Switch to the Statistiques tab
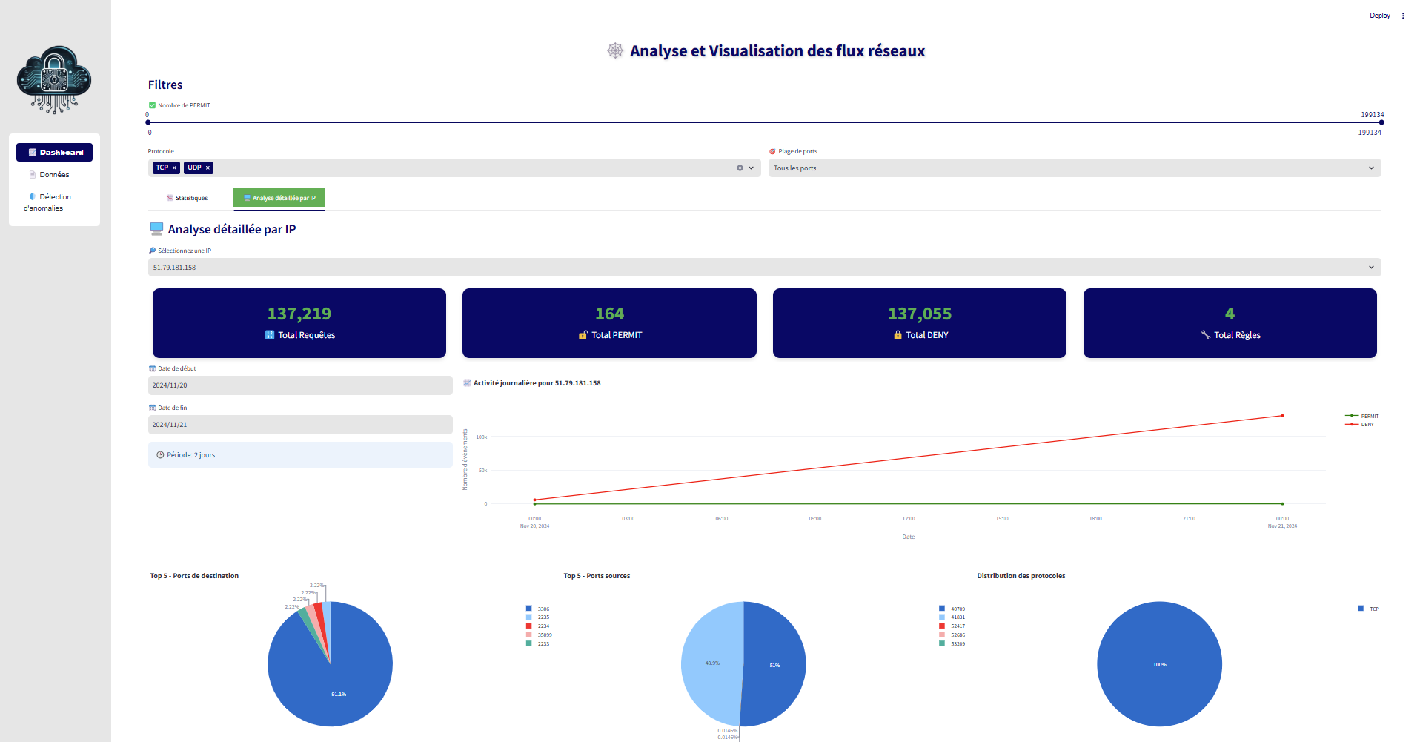 [187, 198]
